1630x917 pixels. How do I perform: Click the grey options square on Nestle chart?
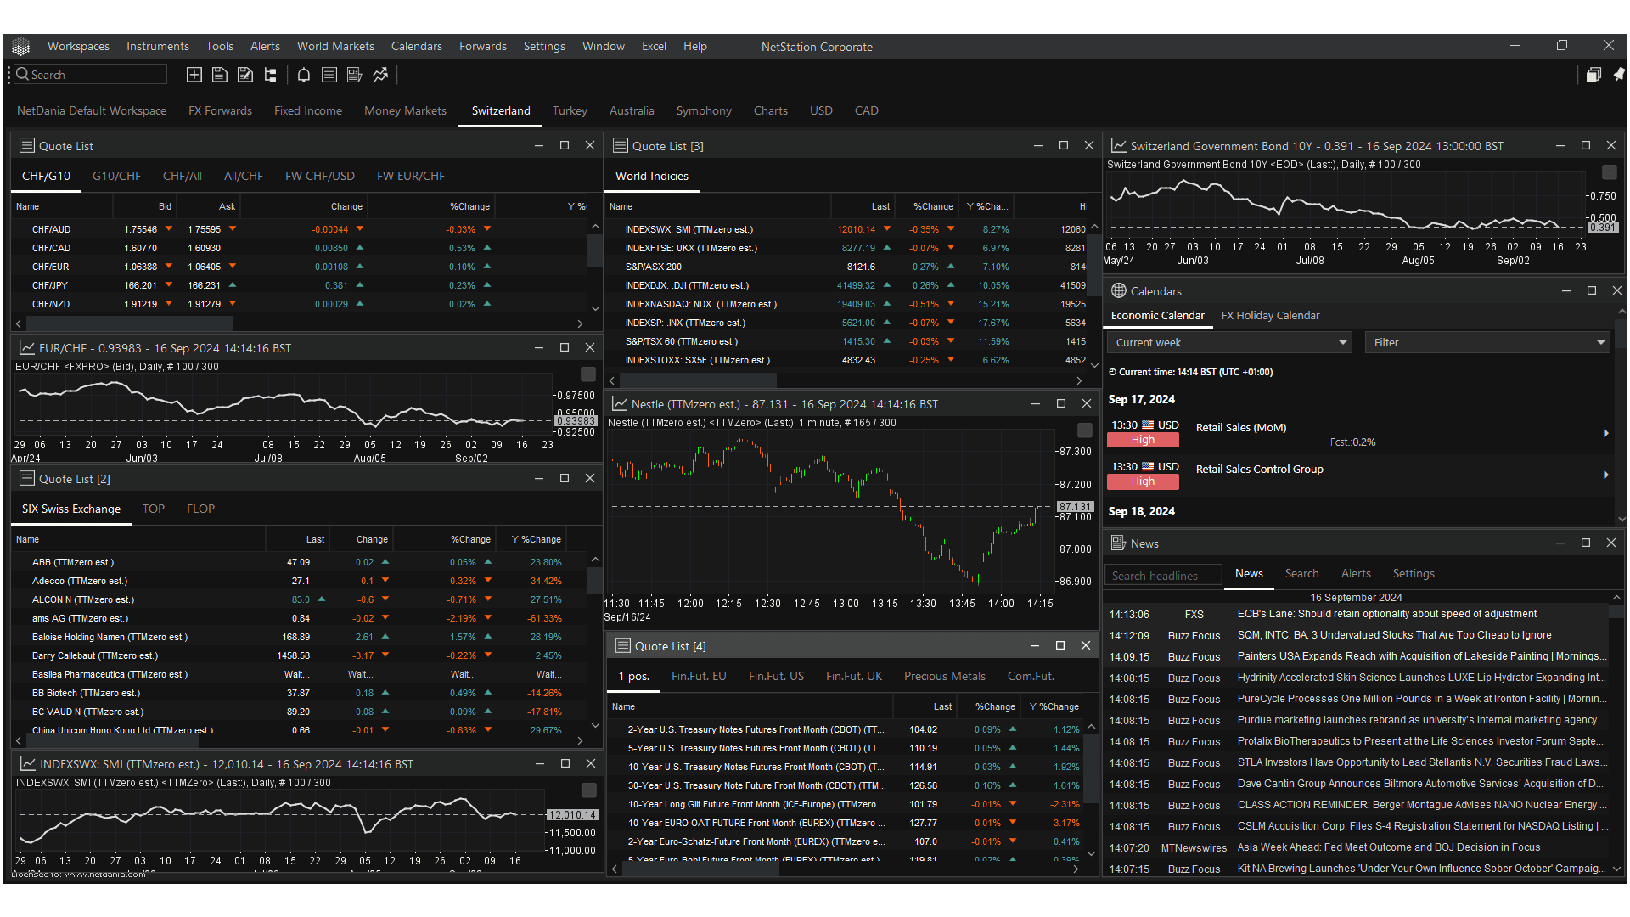1084,430
